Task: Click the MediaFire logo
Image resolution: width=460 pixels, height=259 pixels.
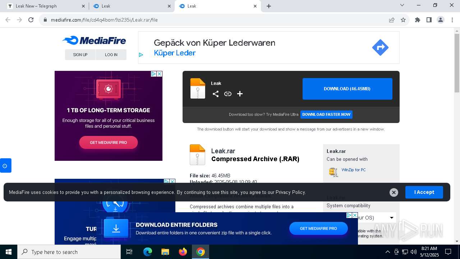Action: 94,40
